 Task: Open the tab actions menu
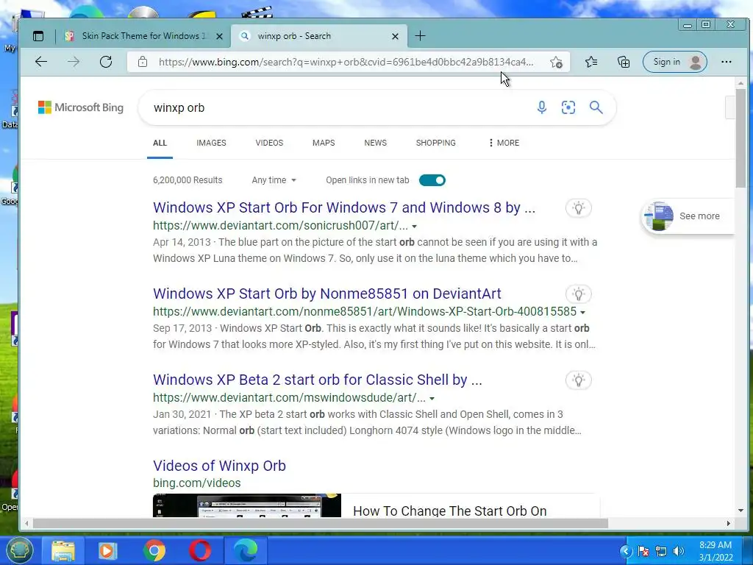[38, 36]
